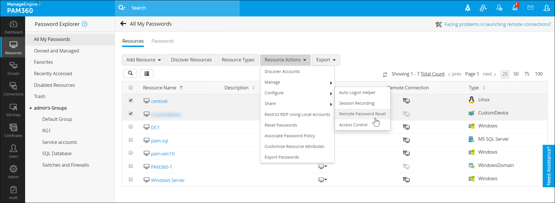Switch to the Passwords tab
This screenshot has height=203, width=555.
[163, 41]
